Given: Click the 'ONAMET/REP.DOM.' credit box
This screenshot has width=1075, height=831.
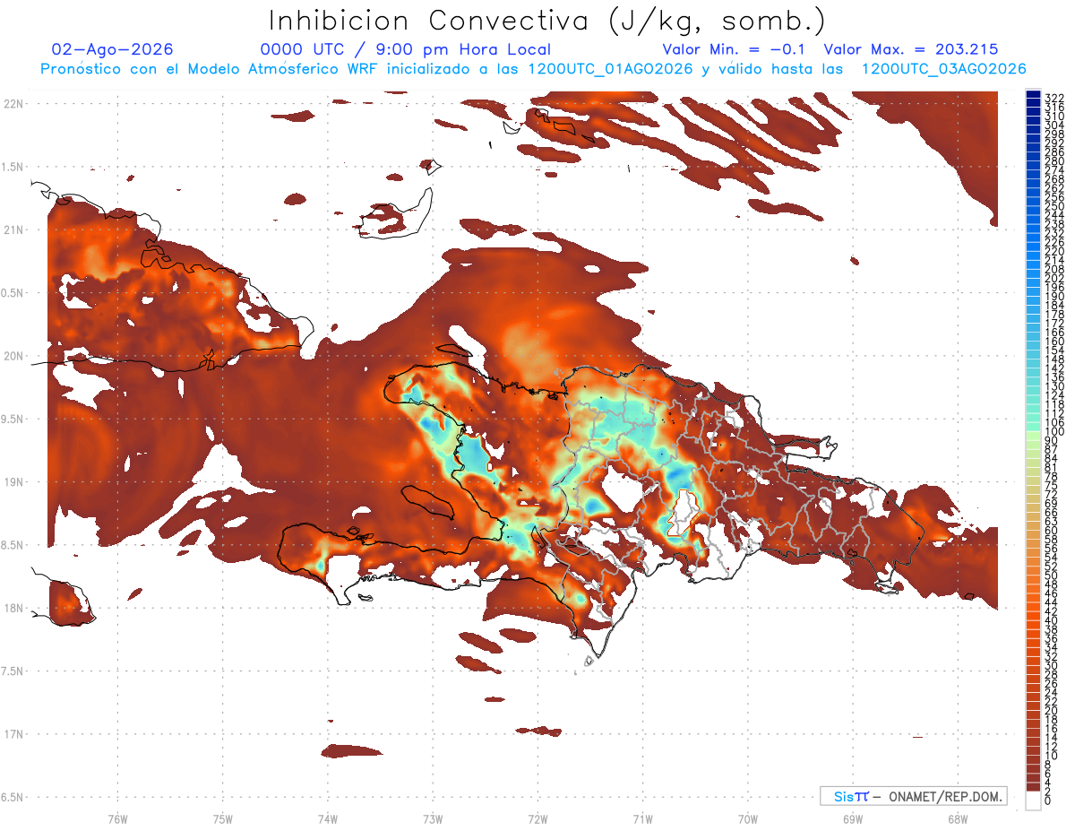Looking at the screenshot, I should point(913,796).
